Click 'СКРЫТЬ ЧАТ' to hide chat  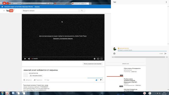point(125,64)
